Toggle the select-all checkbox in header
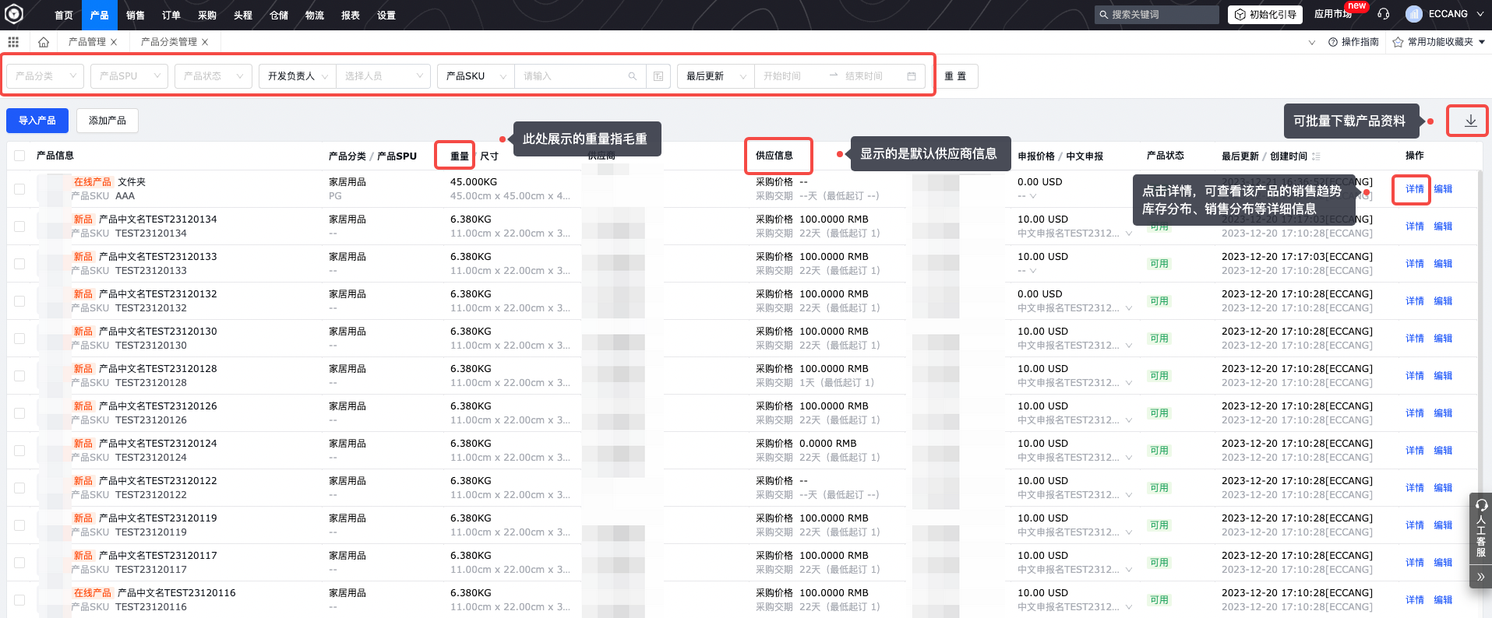This screenshot has height=618, width=1492. click(19, 156)
